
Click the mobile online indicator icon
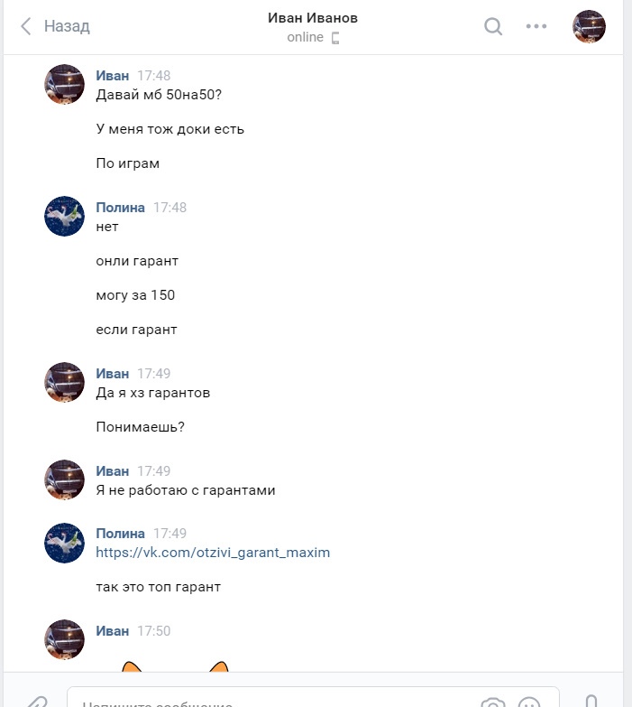(x=334, y=38)
